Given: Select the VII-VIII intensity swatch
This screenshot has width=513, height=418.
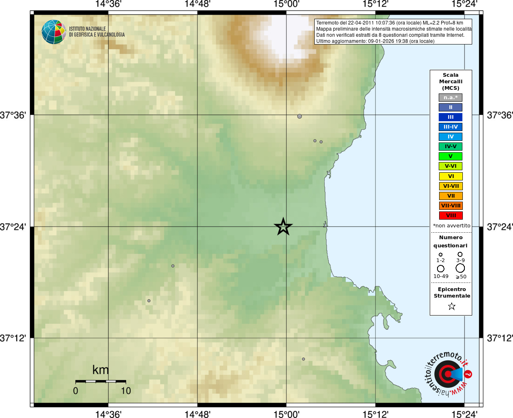Looking at the screenshot, I should point(451,206).
